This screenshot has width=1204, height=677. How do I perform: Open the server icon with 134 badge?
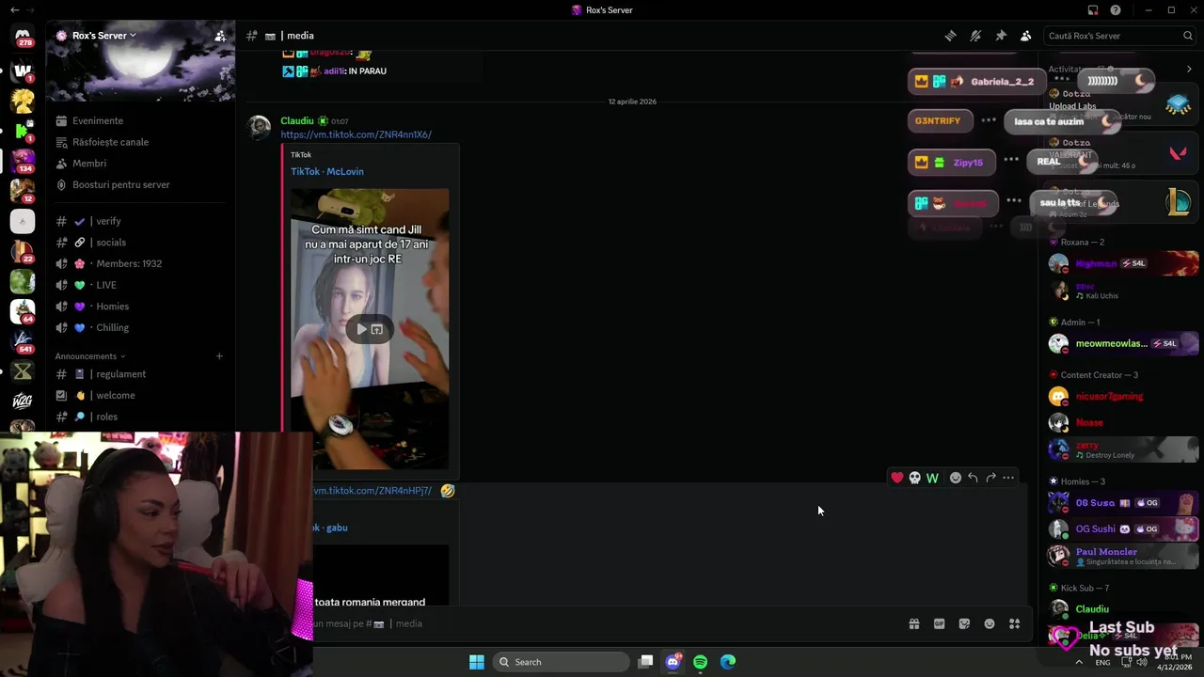[x=23, y=161]
